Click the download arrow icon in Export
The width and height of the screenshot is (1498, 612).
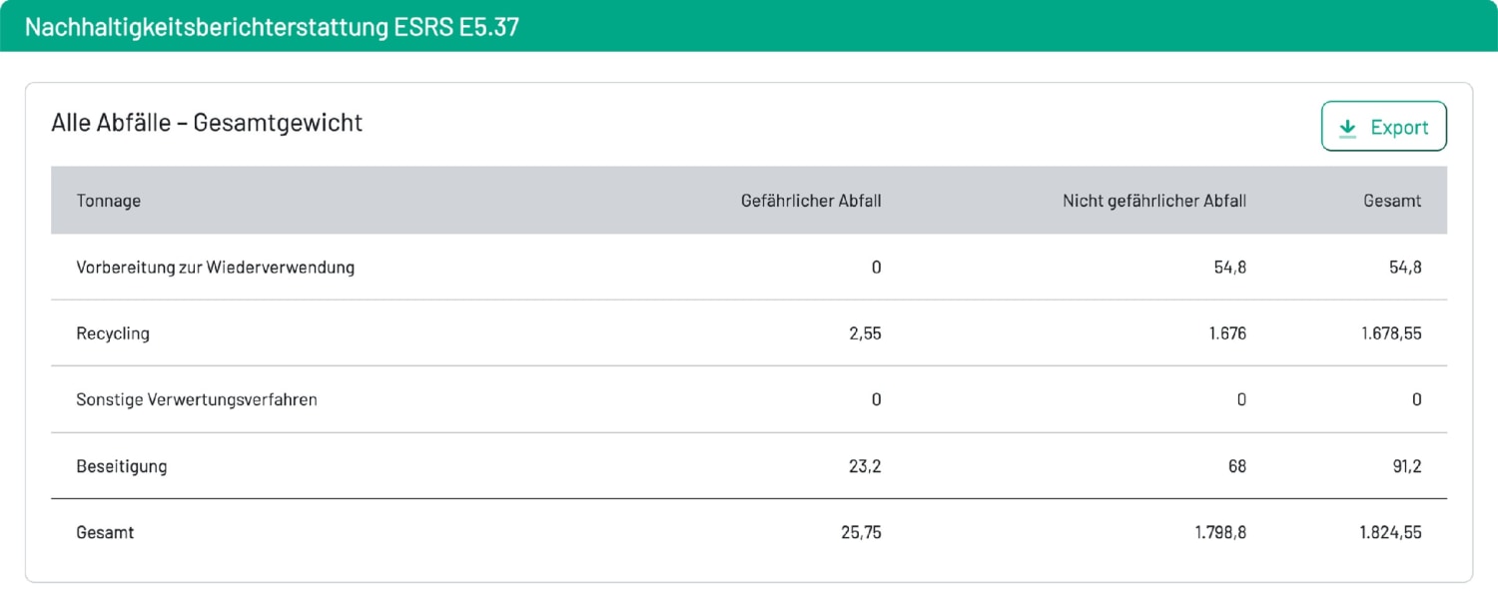pos(1347,128)
